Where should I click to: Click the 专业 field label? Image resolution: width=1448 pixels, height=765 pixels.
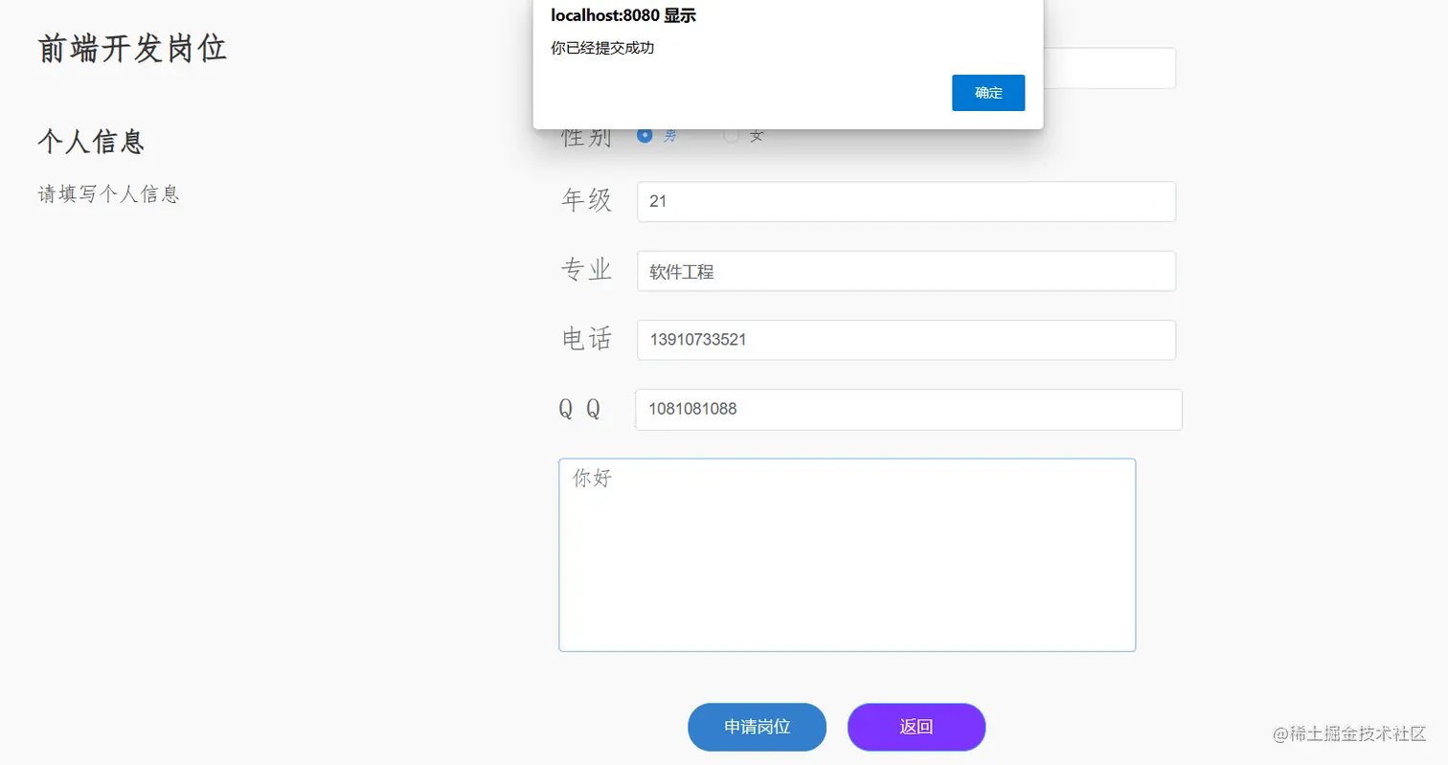[586, 271]
